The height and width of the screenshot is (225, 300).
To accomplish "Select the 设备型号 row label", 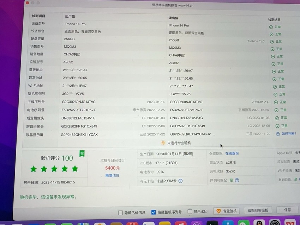I will point(38,23).
